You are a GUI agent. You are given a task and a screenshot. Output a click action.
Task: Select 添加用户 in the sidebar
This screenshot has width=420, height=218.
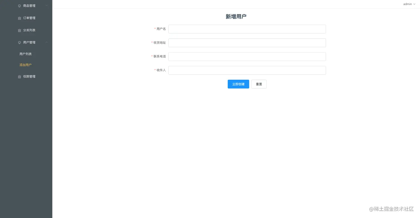[x=26, y=65]
